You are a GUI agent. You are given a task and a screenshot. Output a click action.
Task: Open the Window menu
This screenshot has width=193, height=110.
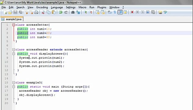click(x=114, y=7)
